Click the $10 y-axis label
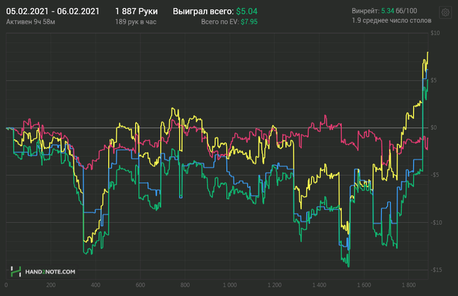The image size is (458, 296). (435, 33)
